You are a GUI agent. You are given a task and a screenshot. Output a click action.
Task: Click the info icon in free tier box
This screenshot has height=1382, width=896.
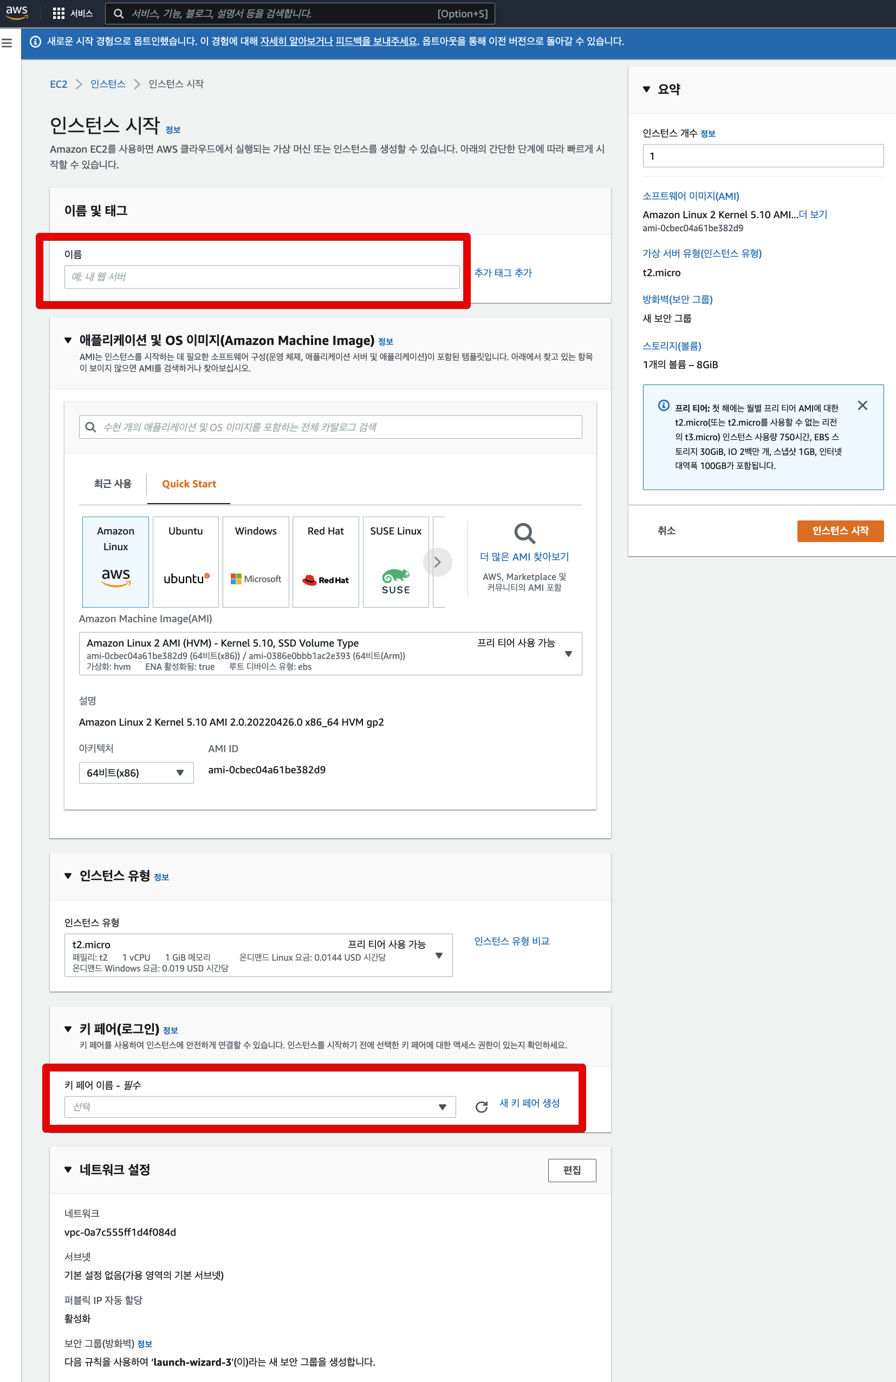[664, 405]
